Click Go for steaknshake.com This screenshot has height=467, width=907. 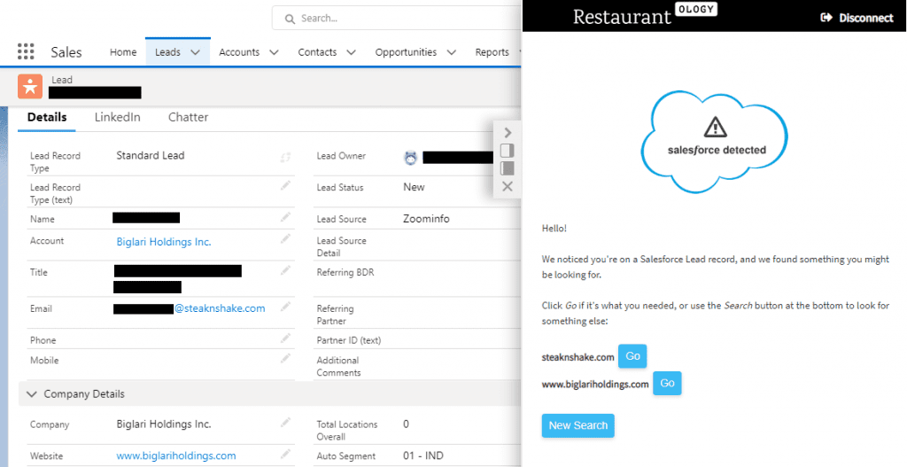[632, 356]
